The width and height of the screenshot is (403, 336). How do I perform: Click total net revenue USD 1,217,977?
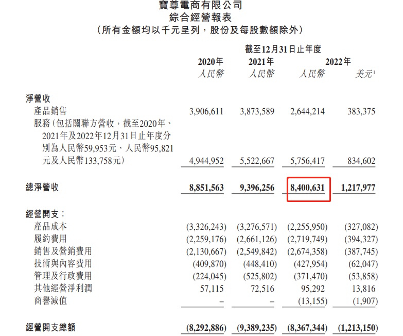point(358,188)
